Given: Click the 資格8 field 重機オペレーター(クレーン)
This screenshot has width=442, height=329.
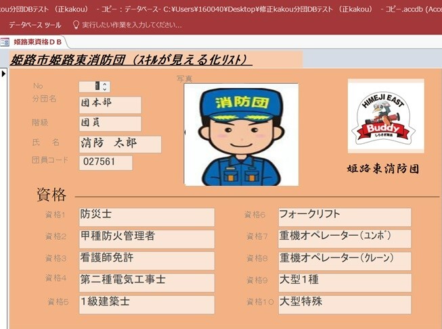Looking at the screenshot, I should (345, 261).
